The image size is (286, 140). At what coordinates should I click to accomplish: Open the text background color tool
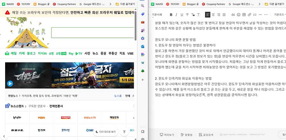pos(198,15)
